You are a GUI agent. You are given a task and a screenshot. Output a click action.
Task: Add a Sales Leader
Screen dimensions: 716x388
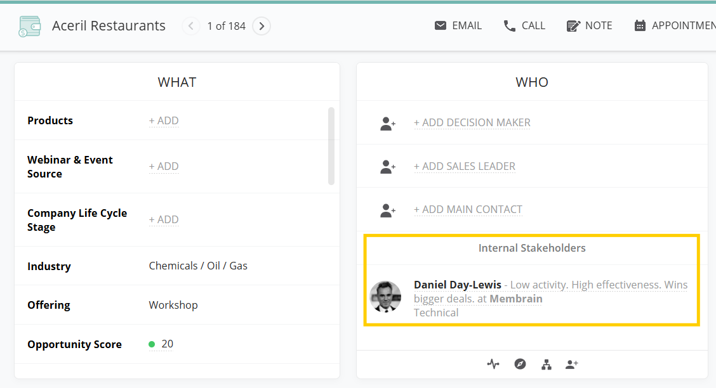point(464,166)
